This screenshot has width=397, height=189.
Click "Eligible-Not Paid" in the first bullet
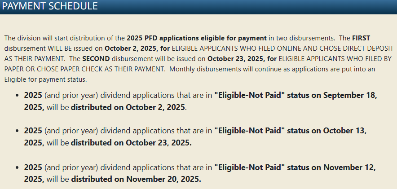point(250,95)
